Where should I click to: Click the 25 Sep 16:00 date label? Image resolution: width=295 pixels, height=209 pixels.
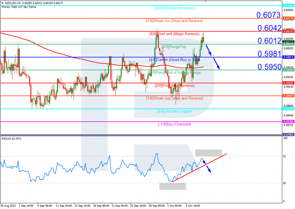pos(138,206)
